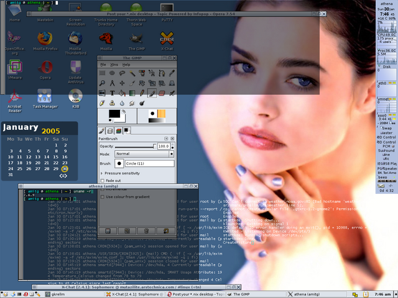
Task: Click the brush preview button beside Brush label
Action: tap(119, 163)
